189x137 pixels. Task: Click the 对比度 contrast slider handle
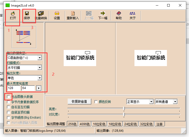(124, 115)
